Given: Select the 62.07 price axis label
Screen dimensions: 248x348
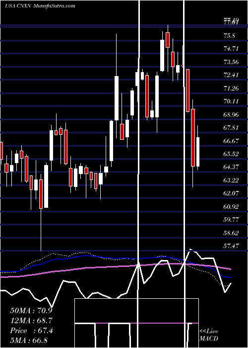Looking at the screenshot, I should [x=231, y=193].
